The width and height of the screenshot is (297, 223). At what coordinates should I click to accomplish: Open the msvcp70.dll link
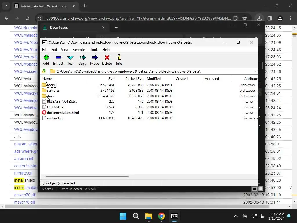[25, 195]
